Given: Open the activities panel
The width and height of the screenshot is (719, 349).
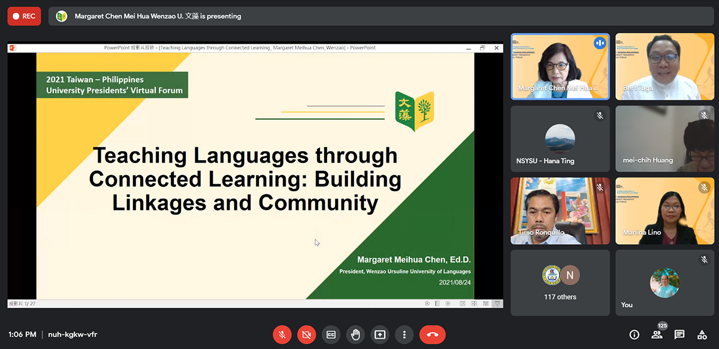Looking at the screenshot, I should click(702, 335).
